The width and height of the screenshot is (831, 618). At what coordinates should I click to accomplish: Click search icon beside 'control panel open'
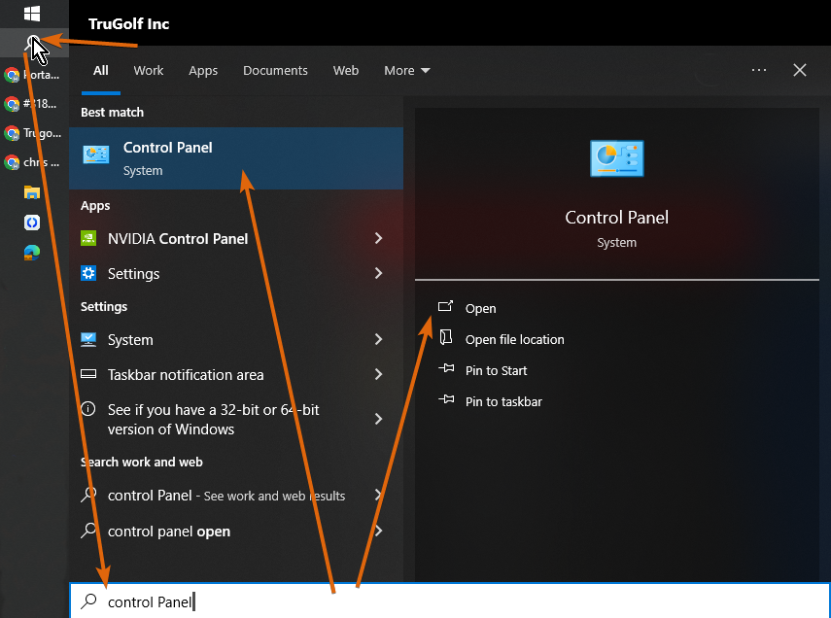coord(88,530)
